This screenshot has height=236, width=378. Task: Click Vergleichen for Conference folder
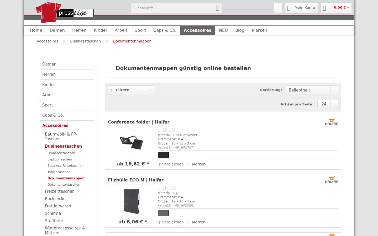(x=171, y=164)
